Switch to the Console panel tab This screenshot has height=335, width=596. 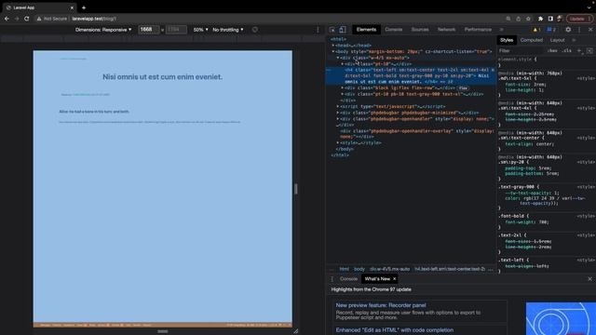(x=393, y=30)
